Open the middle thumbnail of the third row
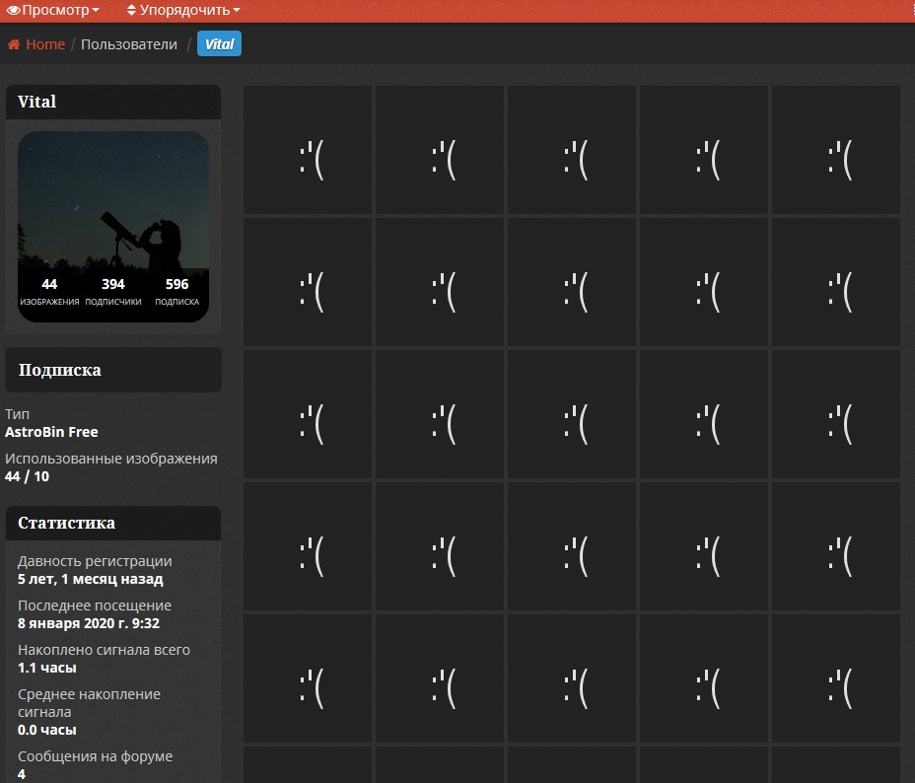The height and width of the screenshot is (783, 915). [572, 414]
